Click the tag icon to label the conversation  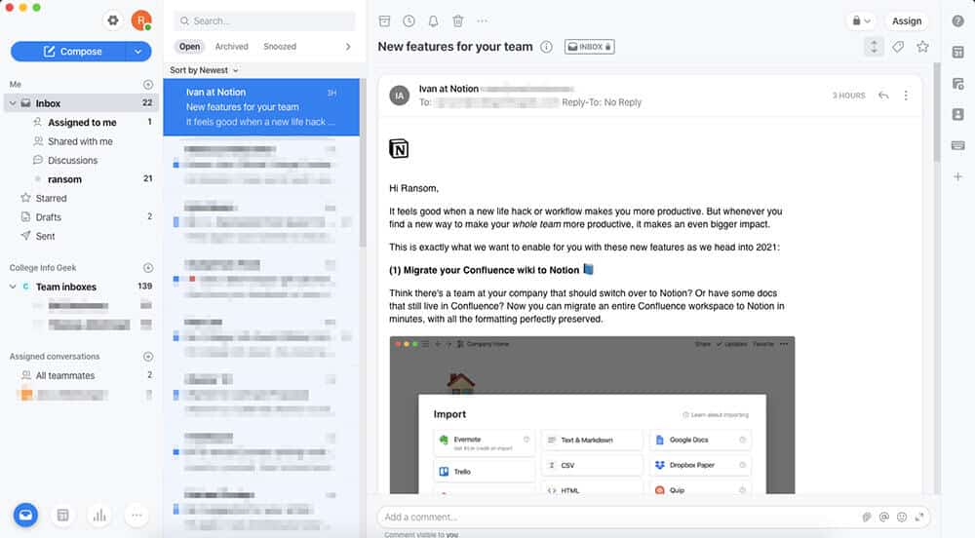(x=898, y=47)
